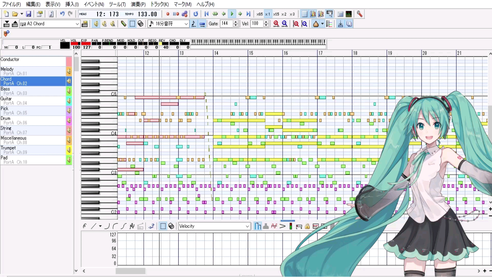Screen dimensions: 492x277
Task: Toggle the Trumpet track speaker
Action: [x=69, y=150]
